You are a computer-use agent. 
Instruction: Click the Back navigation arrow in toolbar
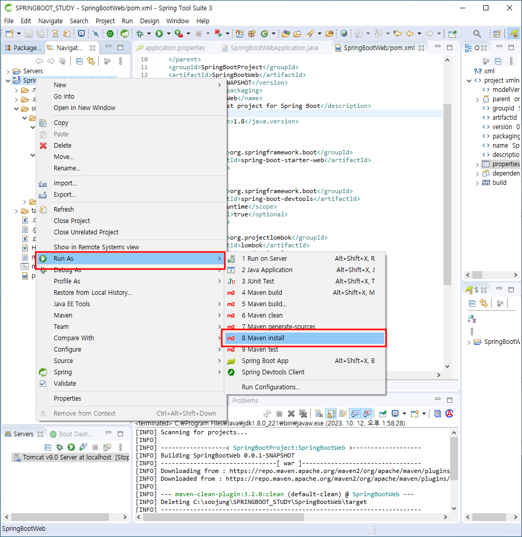pyautogui.click(x=409, y=34)
